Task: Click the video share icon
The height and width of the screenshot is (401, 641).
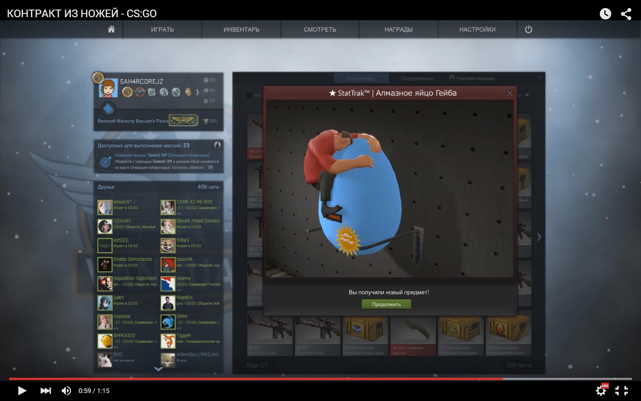Action: (626, 14)
